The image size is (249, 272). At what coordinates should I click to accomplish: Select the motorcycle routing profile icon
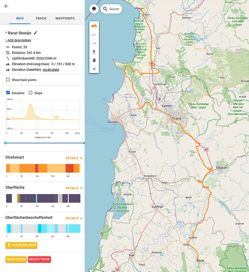tap(94, 26)
